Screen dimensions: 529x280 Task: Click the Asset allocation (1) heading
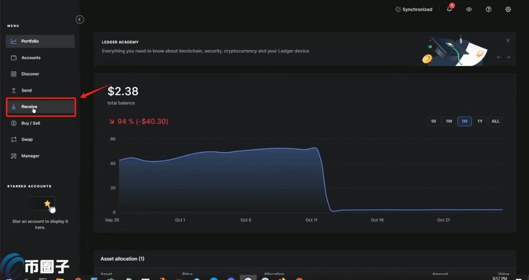pos(122,259)
